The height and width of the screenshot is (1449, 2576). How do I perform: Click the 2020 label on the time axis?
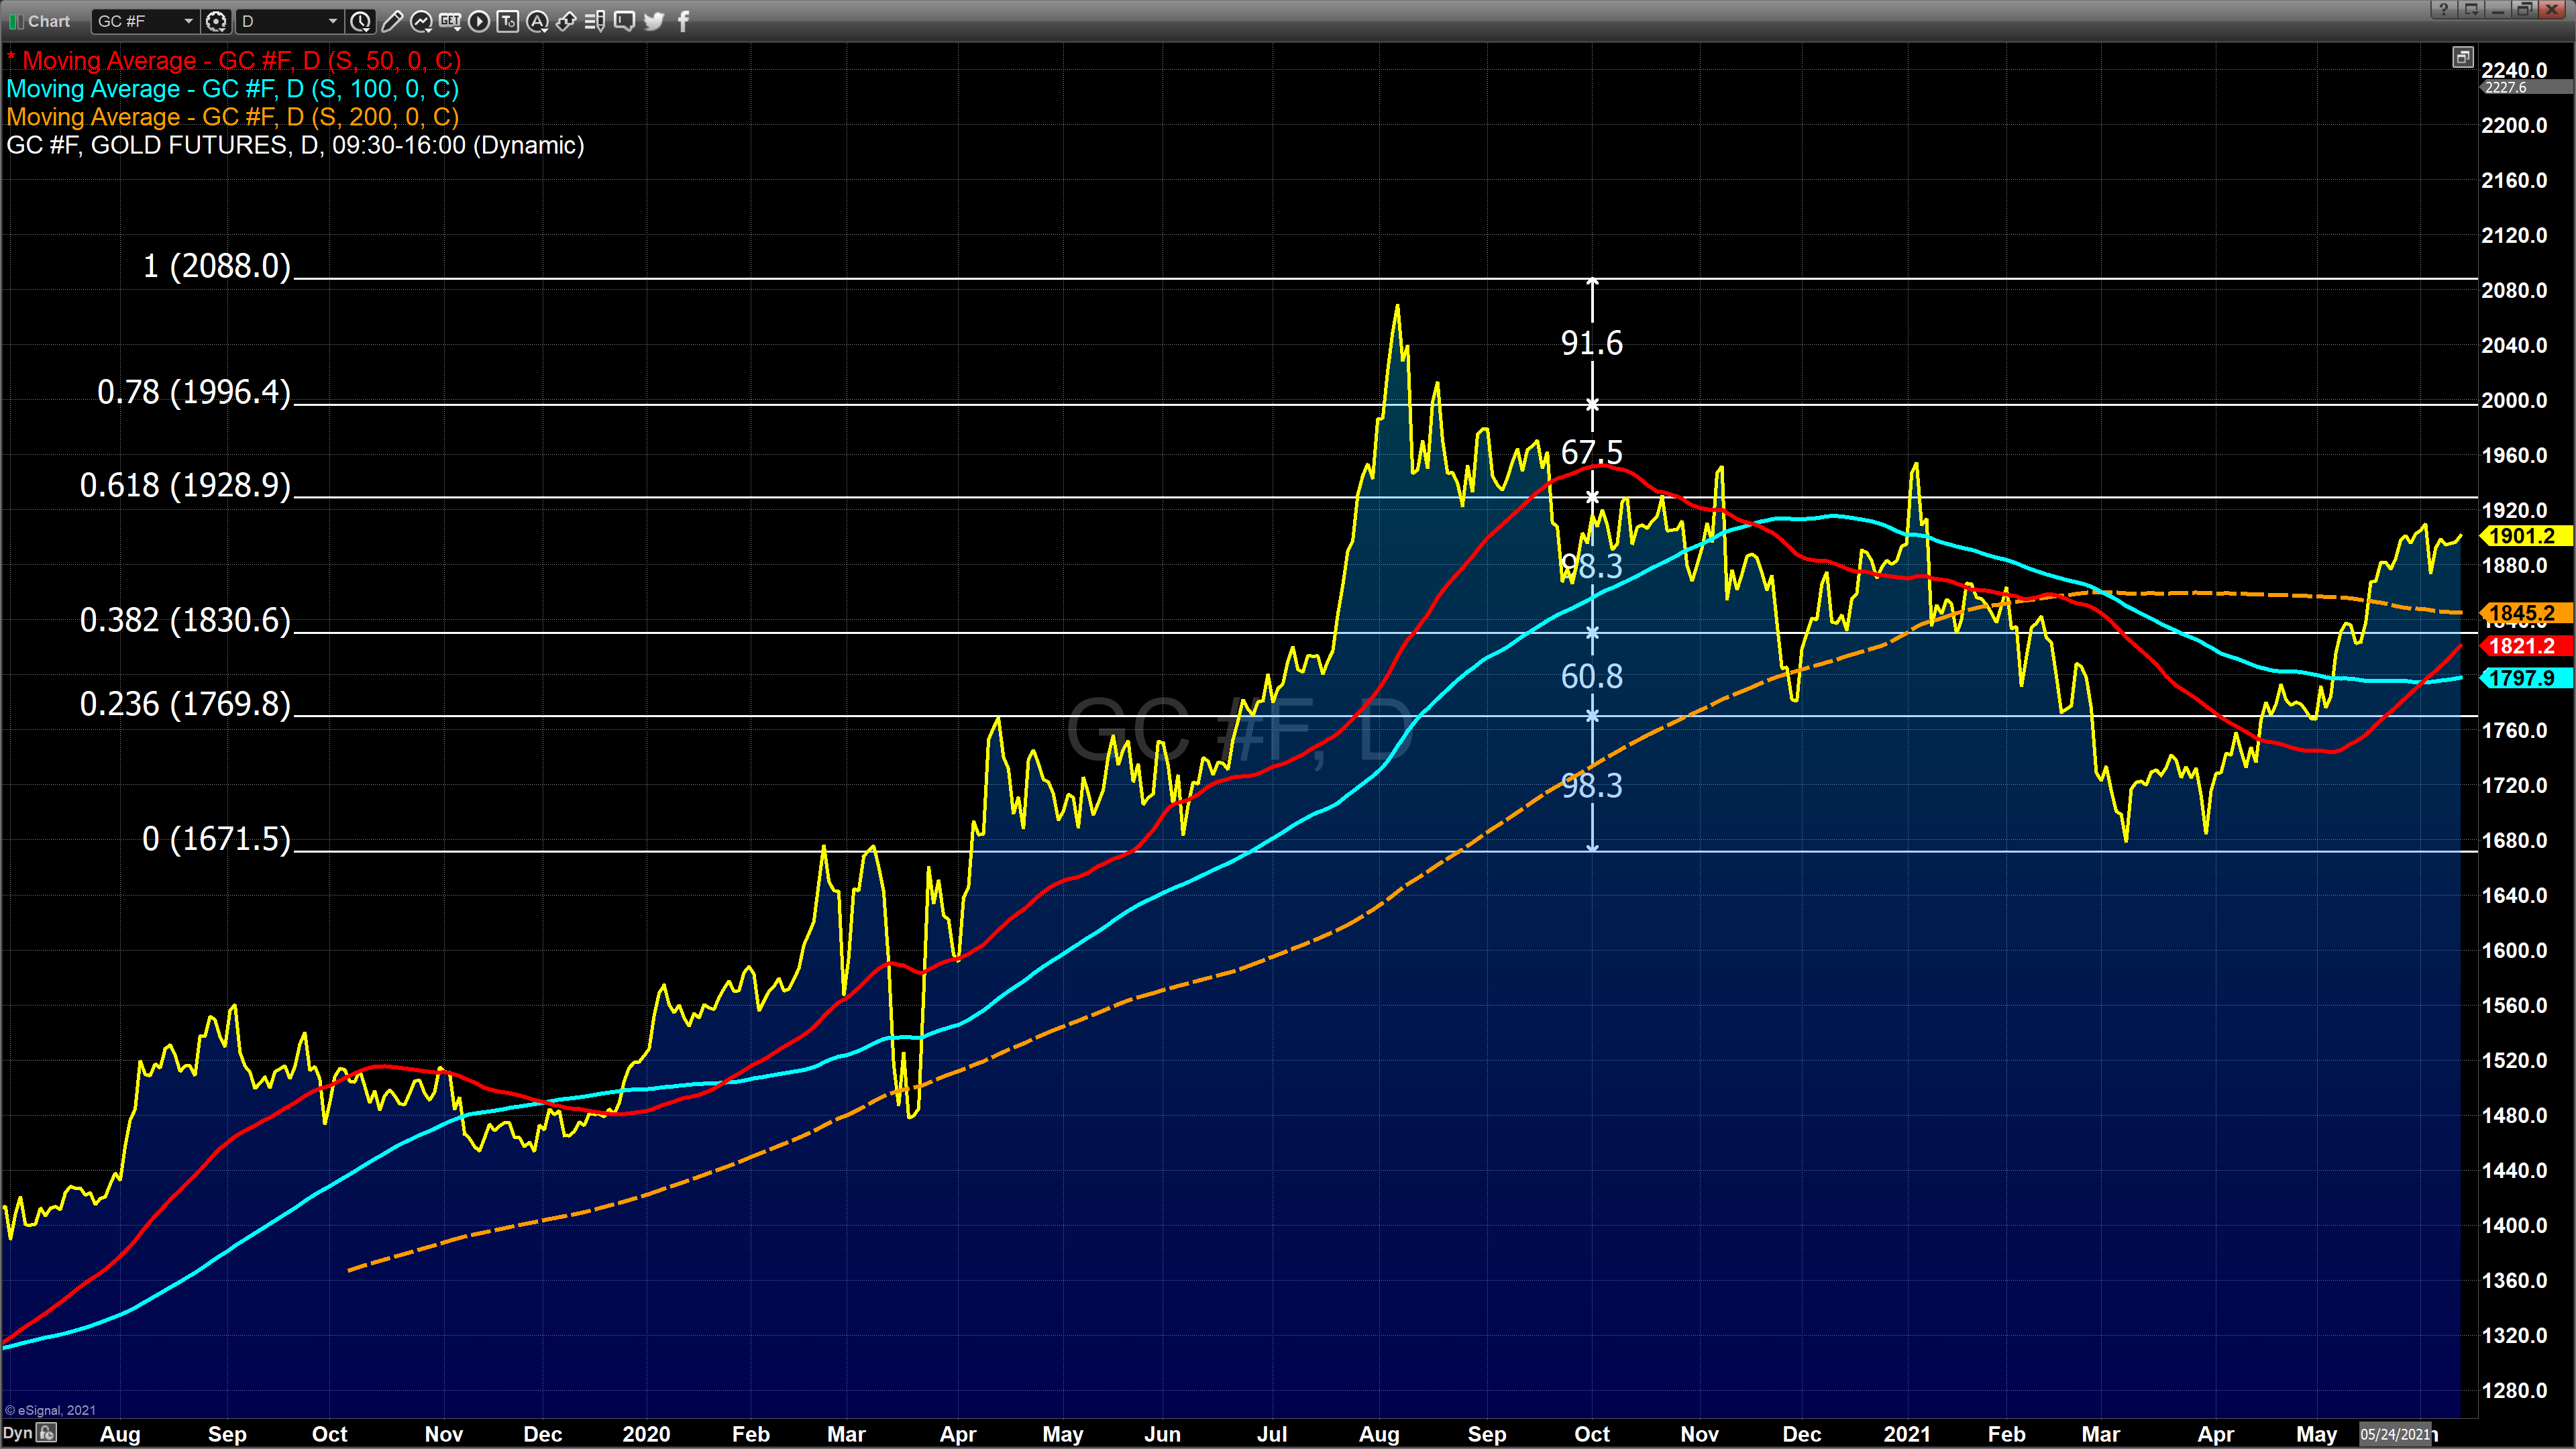(646, 1434)
